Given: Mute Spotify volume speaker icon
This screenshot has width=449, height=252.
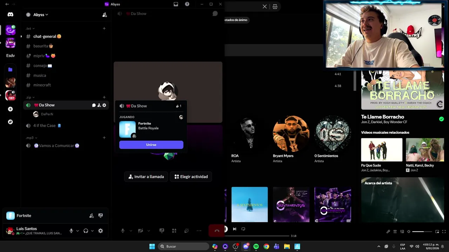Looking at the screenshot, I should pos(409,232).
